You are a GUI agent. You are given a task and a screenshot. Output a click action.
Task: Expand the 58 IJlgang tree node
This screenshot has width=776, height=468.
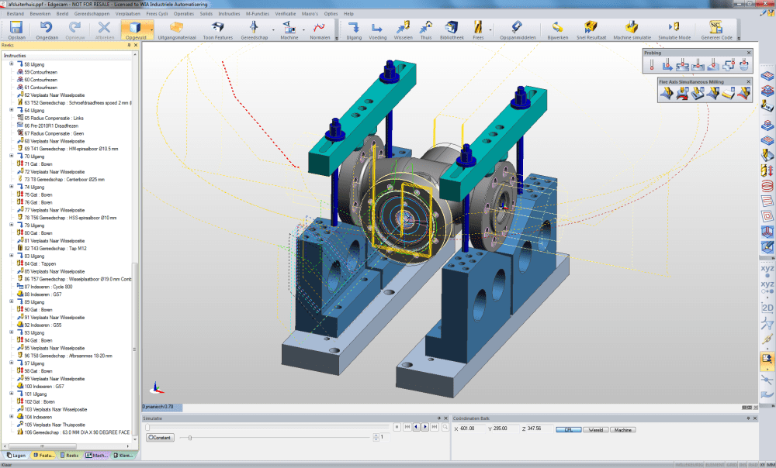pos(12,64)
